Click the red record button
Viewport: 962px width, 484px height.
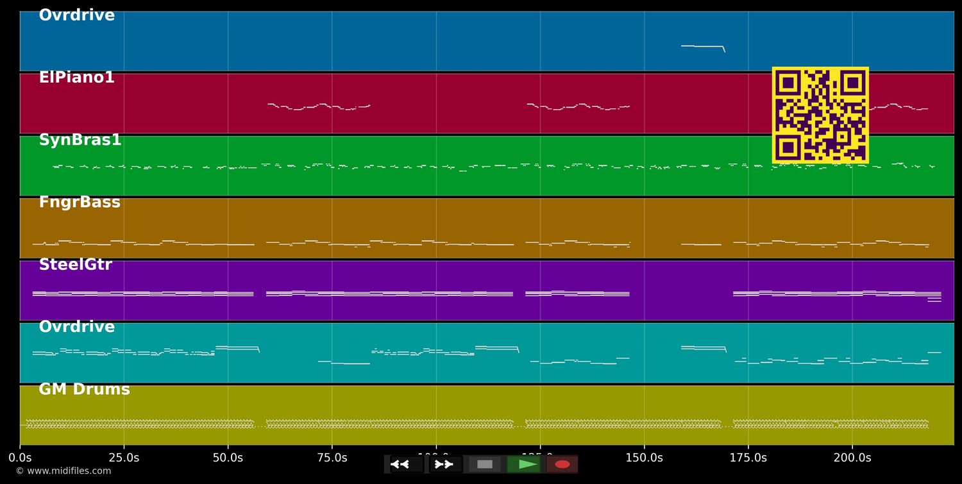coord(562,464)
